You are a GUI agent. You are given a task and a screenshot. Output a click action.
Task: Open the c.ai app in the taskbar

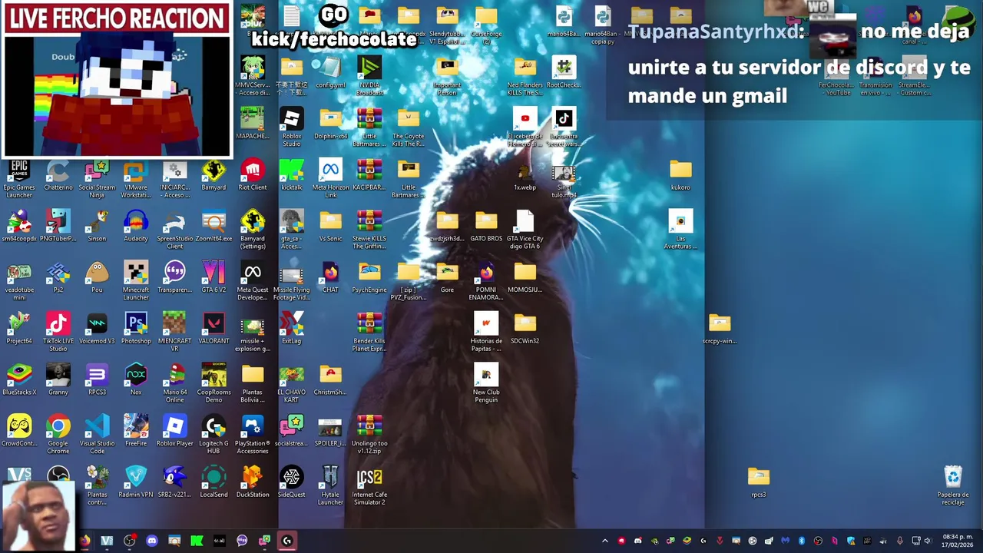coord(220,541)
